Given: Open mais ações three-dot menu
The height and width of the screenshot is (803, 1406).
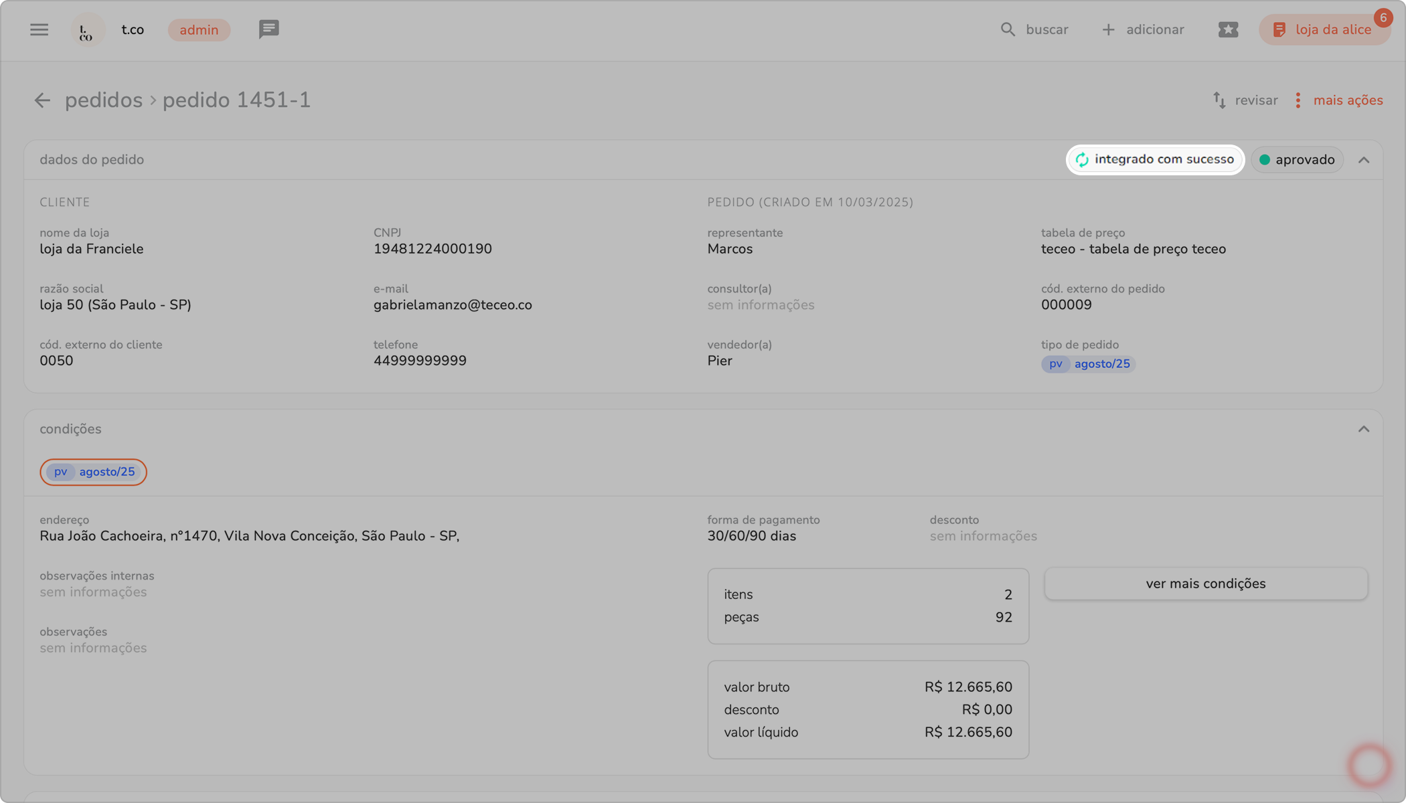Looking at the screenshot, I should point(1298,100).
